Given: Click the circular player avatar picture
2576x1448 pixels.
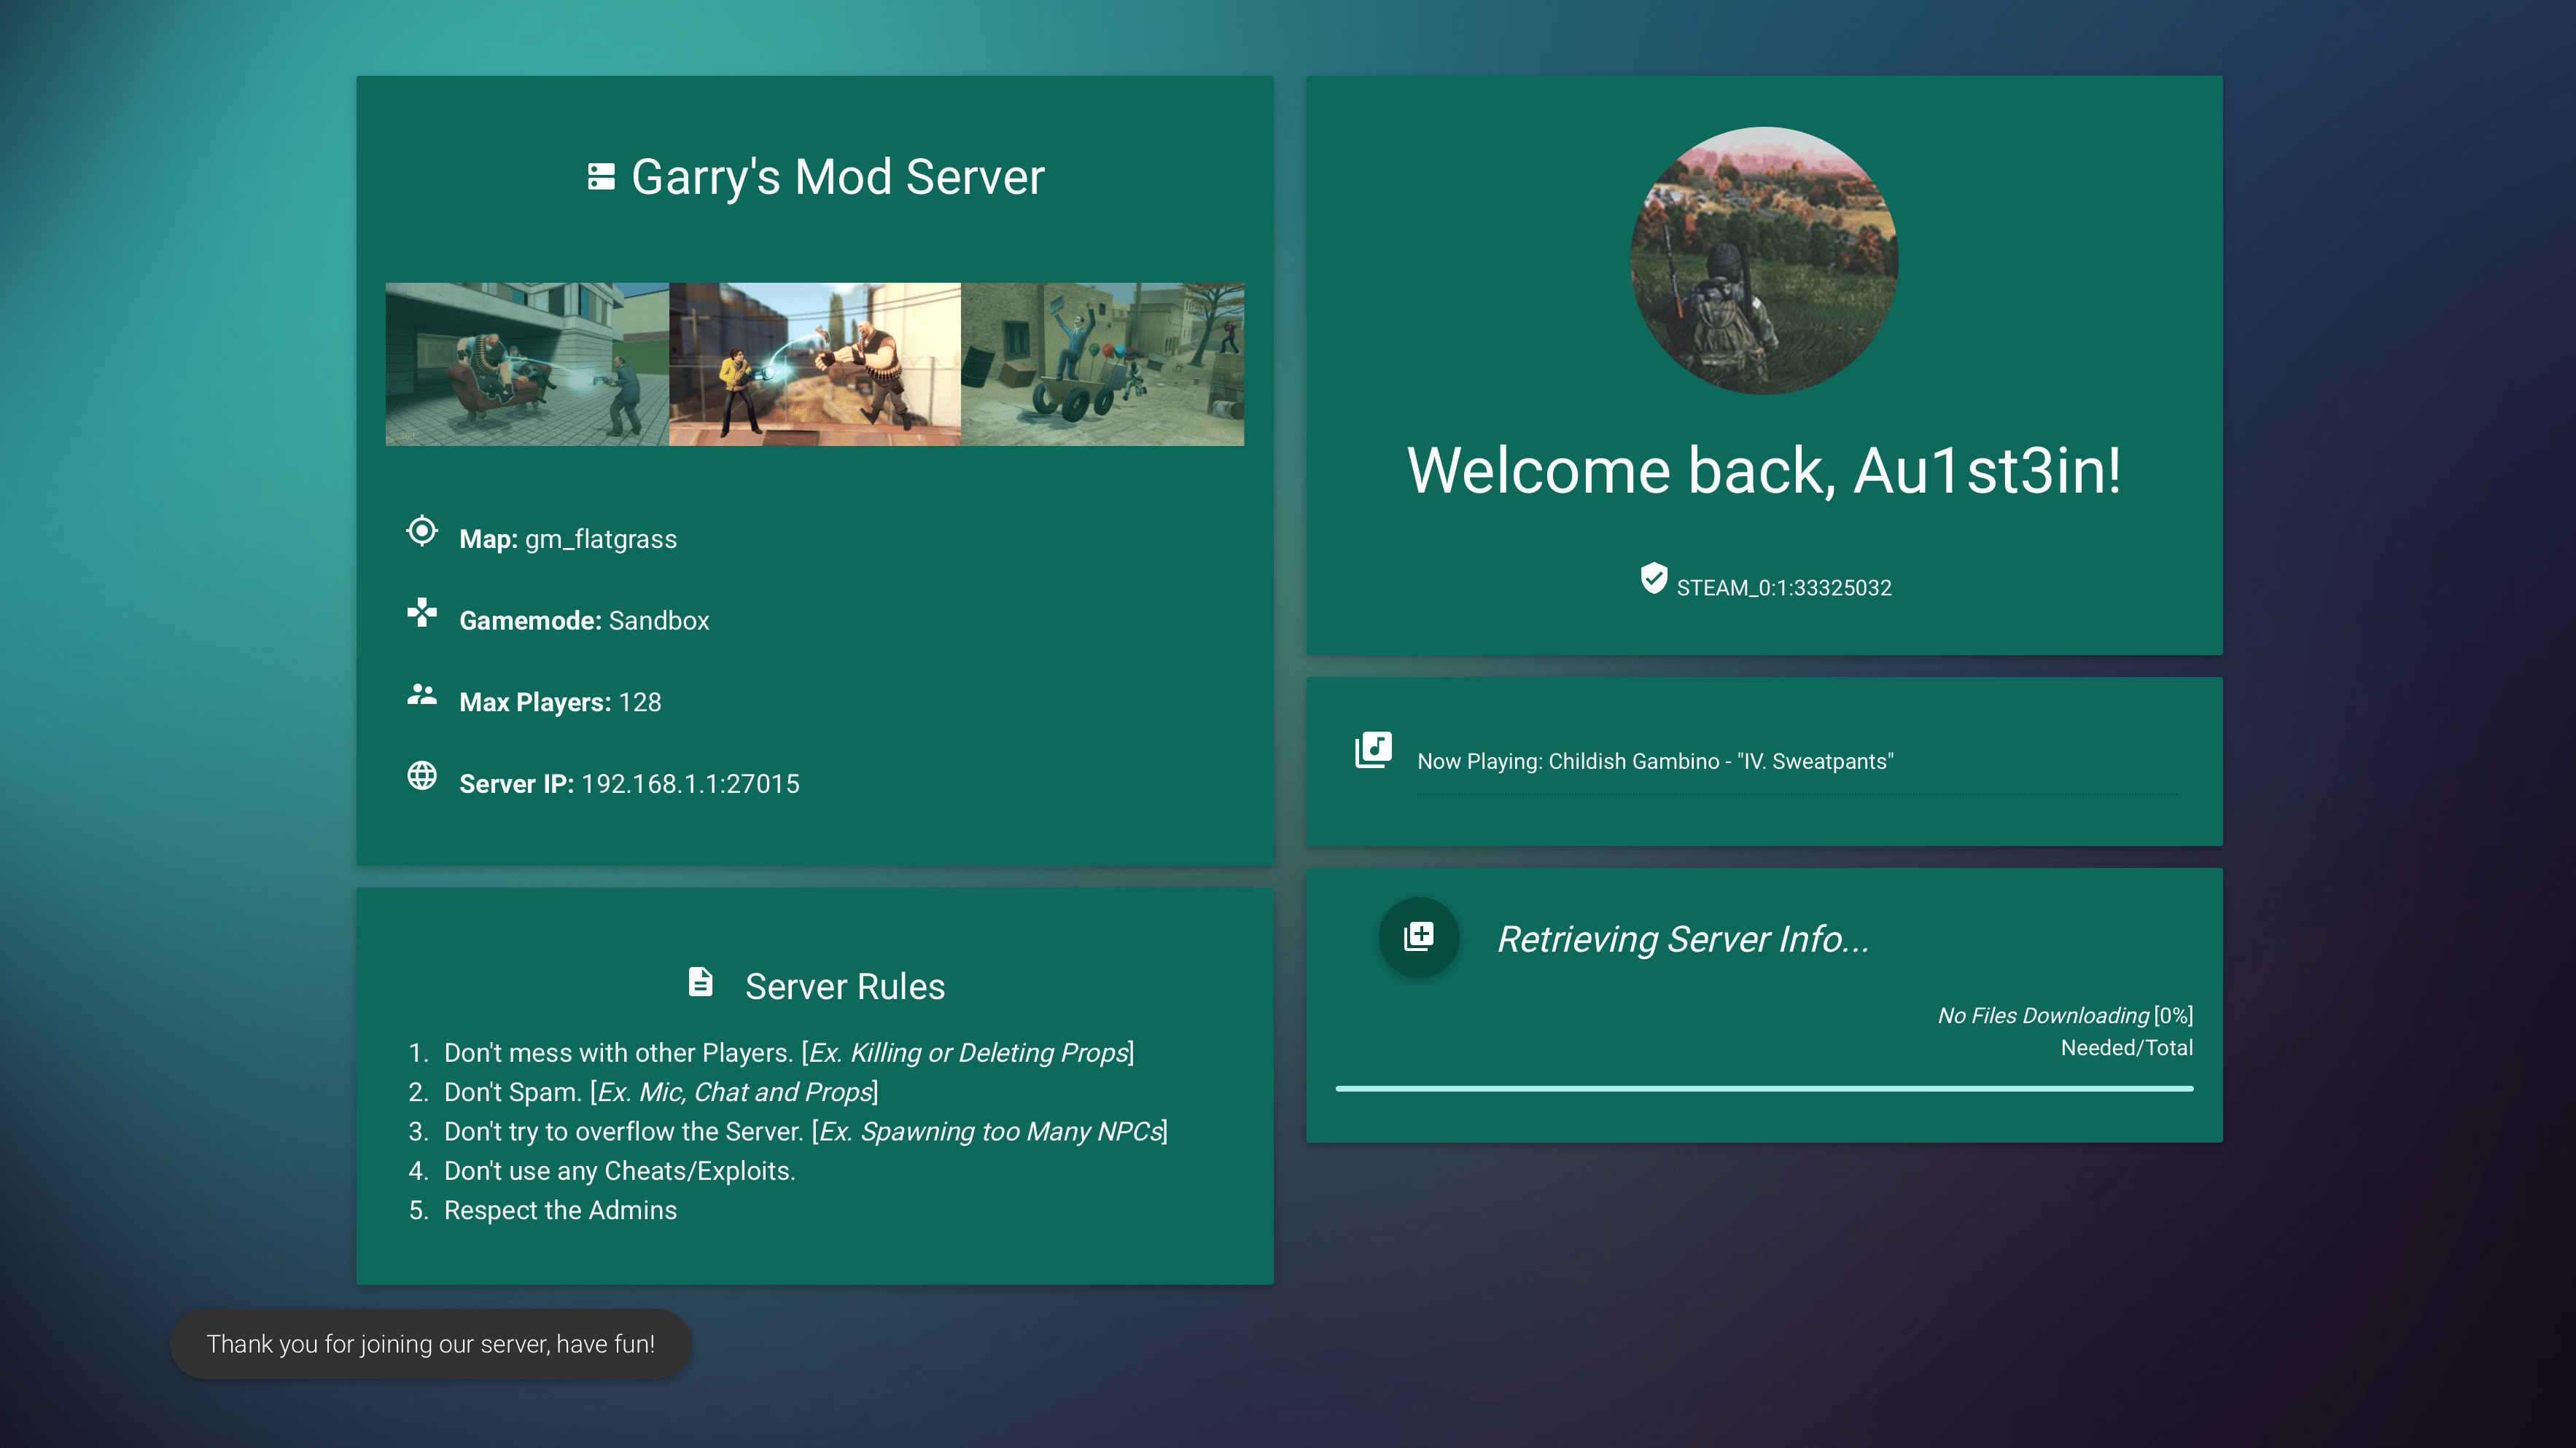Looking at the screenshot, I should pyautogui.click(x=1764, y=261).
